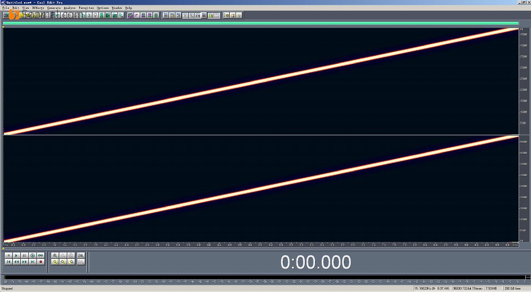Click the 96000 sample rate status entry
This screenshot has height=292, width=531.
tap(467, 288)
